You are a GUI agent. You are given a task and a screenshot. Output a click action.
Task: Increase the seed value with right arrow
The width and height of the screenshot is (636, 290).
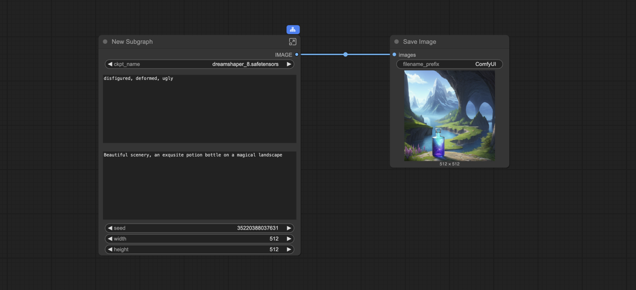(x=289, y=228)
